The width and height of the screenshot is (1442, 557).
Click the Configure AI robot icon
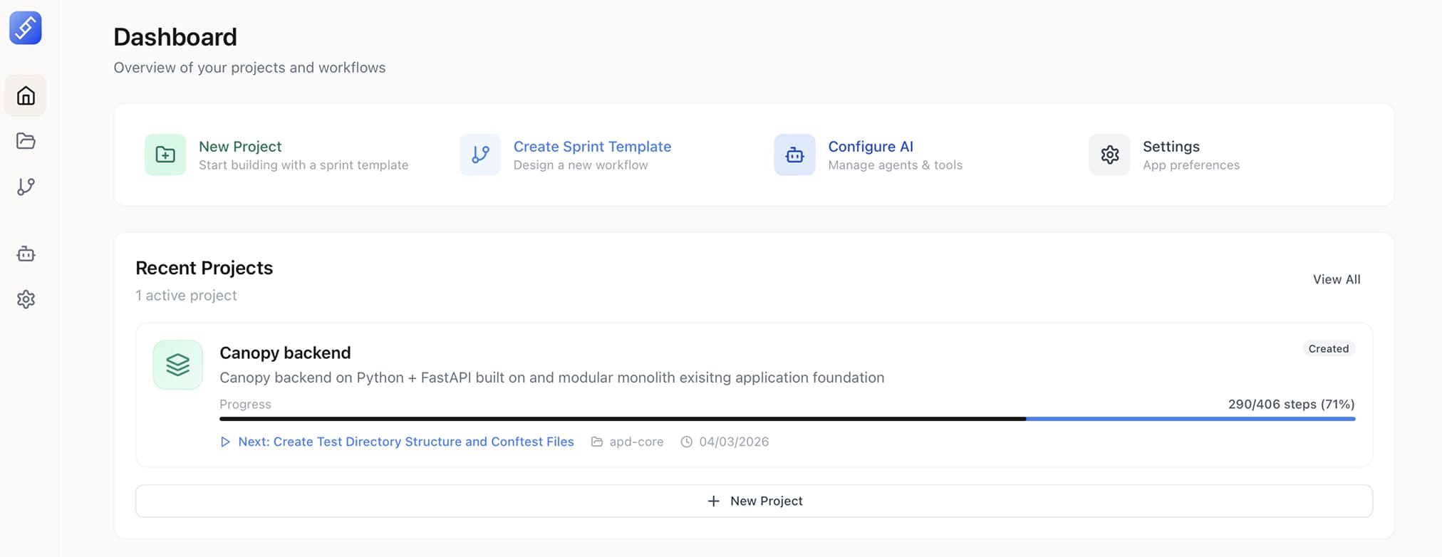tap(794, 155)
